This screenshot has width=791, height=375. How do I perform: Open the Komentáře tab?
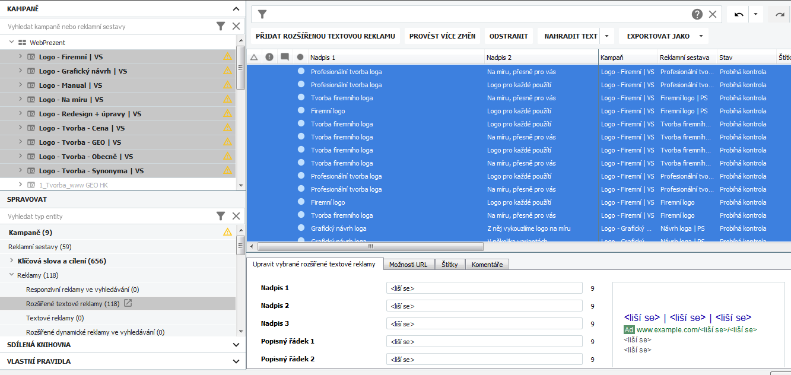pyautogui.click(x=487, y=265)
